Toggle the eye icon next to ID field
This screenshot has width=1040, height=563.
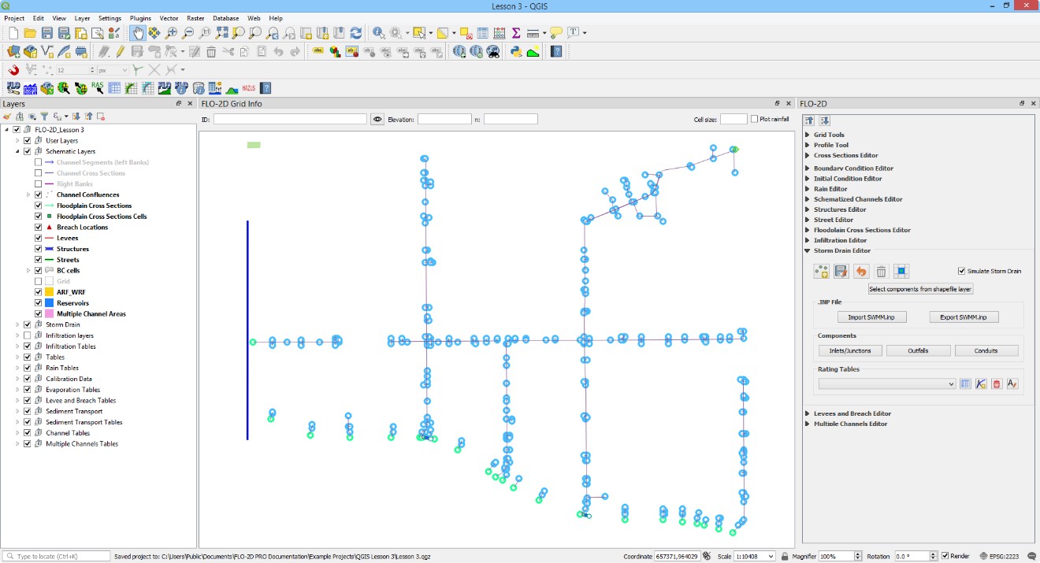coord(377,120)
